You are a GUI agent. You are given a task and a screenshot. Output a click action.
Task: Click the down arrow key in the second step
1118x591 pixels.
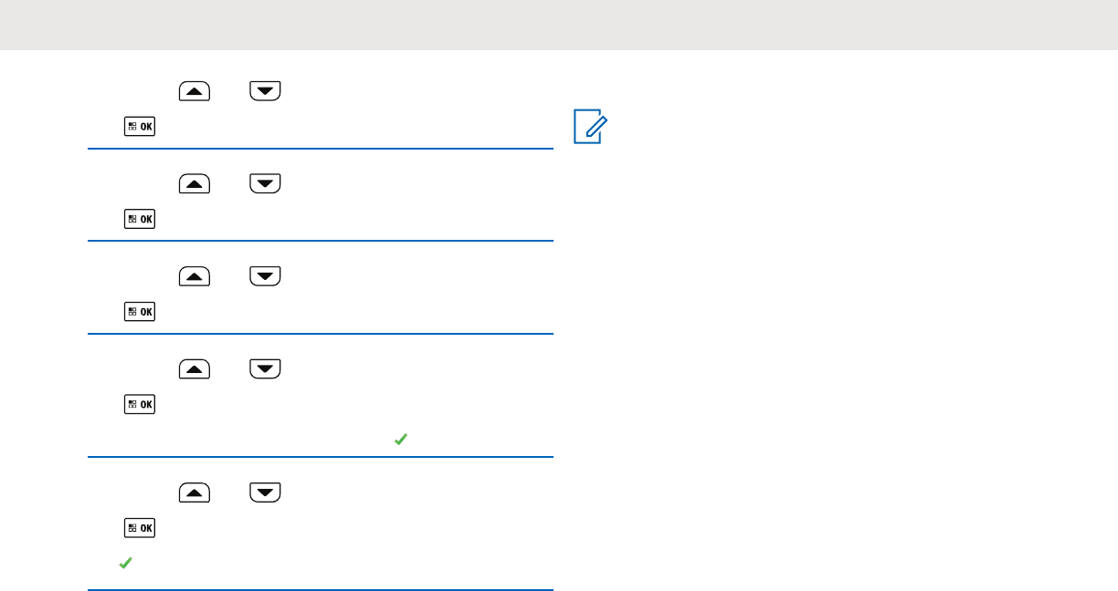coord(266,183)
